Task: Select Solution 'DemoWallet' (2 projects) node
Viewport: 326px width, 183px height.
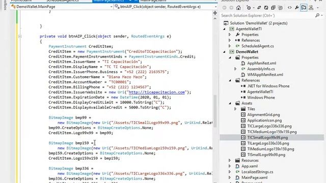Action: [x=259, y=23]
